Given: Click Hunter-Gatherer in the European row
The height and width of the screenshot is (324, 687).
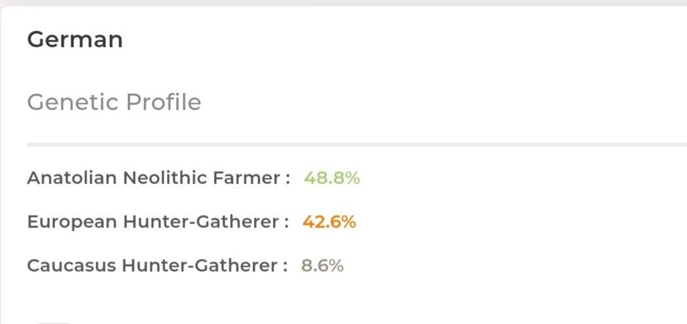Looking at the screenshot, I should tap(201, 222).
